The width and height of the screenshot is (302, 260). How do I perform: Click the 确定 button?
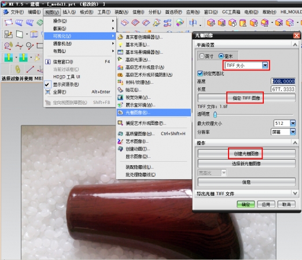pyautogui.click(x=246, y=205)
